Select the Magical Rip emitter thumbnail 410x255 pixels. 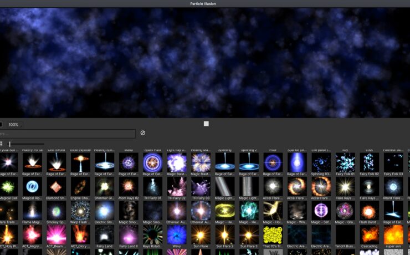[32, 187]
